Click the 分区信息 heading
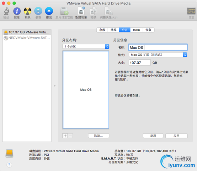 coord(120,40)
